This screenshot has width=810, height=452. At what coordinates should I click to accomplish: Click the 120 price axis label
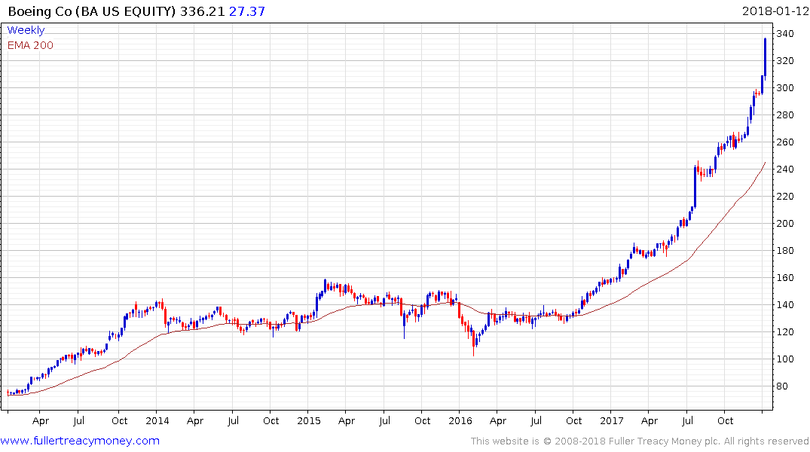point(785,331)
